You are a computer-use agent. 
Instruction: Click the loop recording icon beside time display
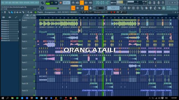[x=90, y=2]
